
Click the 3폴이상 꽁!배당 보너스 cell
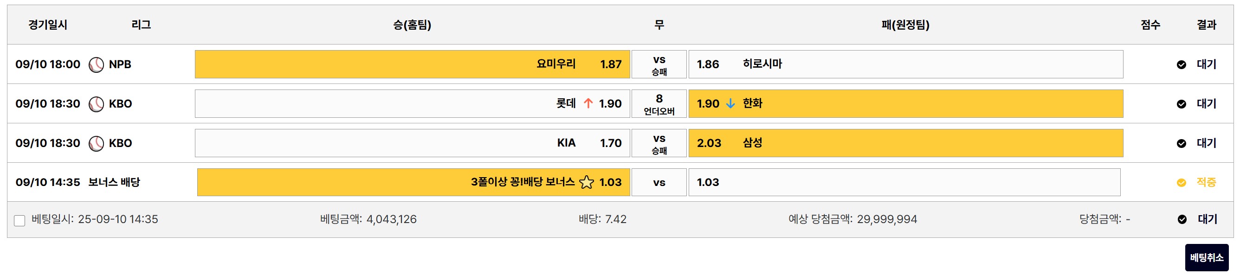(x=413, y=182)
